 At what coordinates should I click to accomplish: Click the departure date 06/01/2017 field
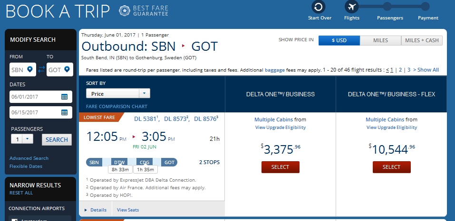point(35,97)
